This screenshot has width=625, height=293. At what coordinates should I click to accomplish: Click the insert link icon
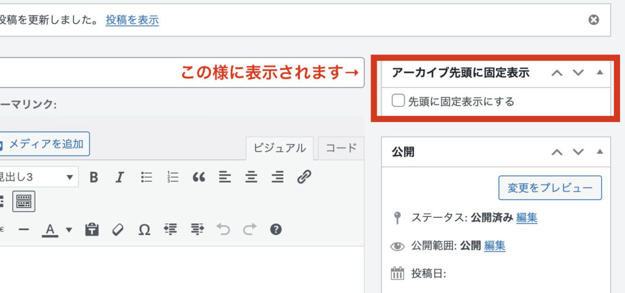point(304,177)
